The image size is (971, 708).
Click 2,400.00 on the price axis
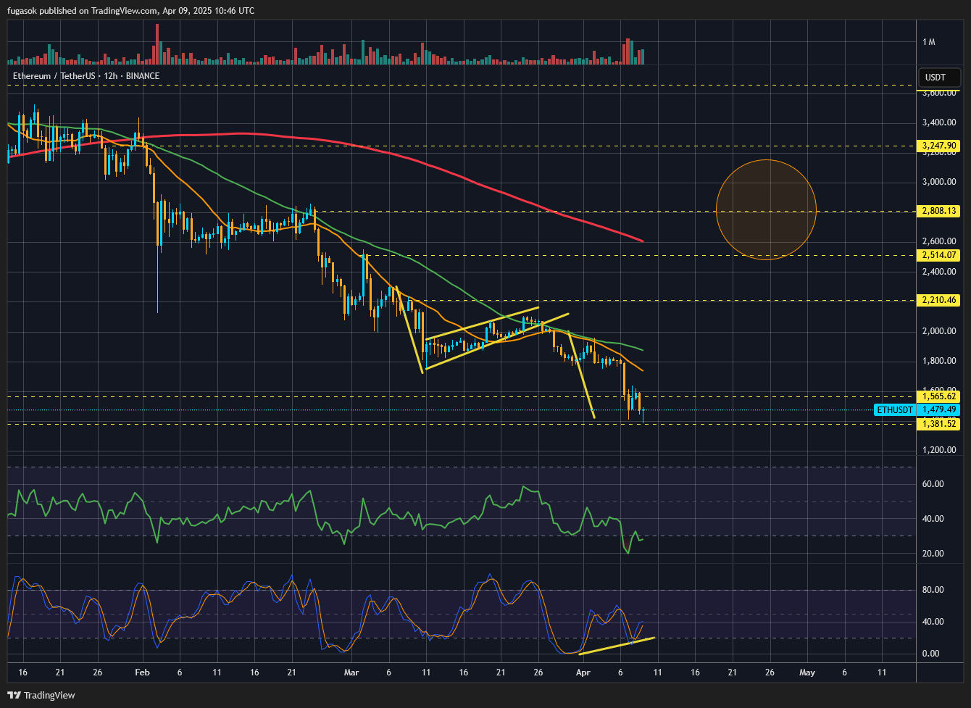[x=938, y=272]
